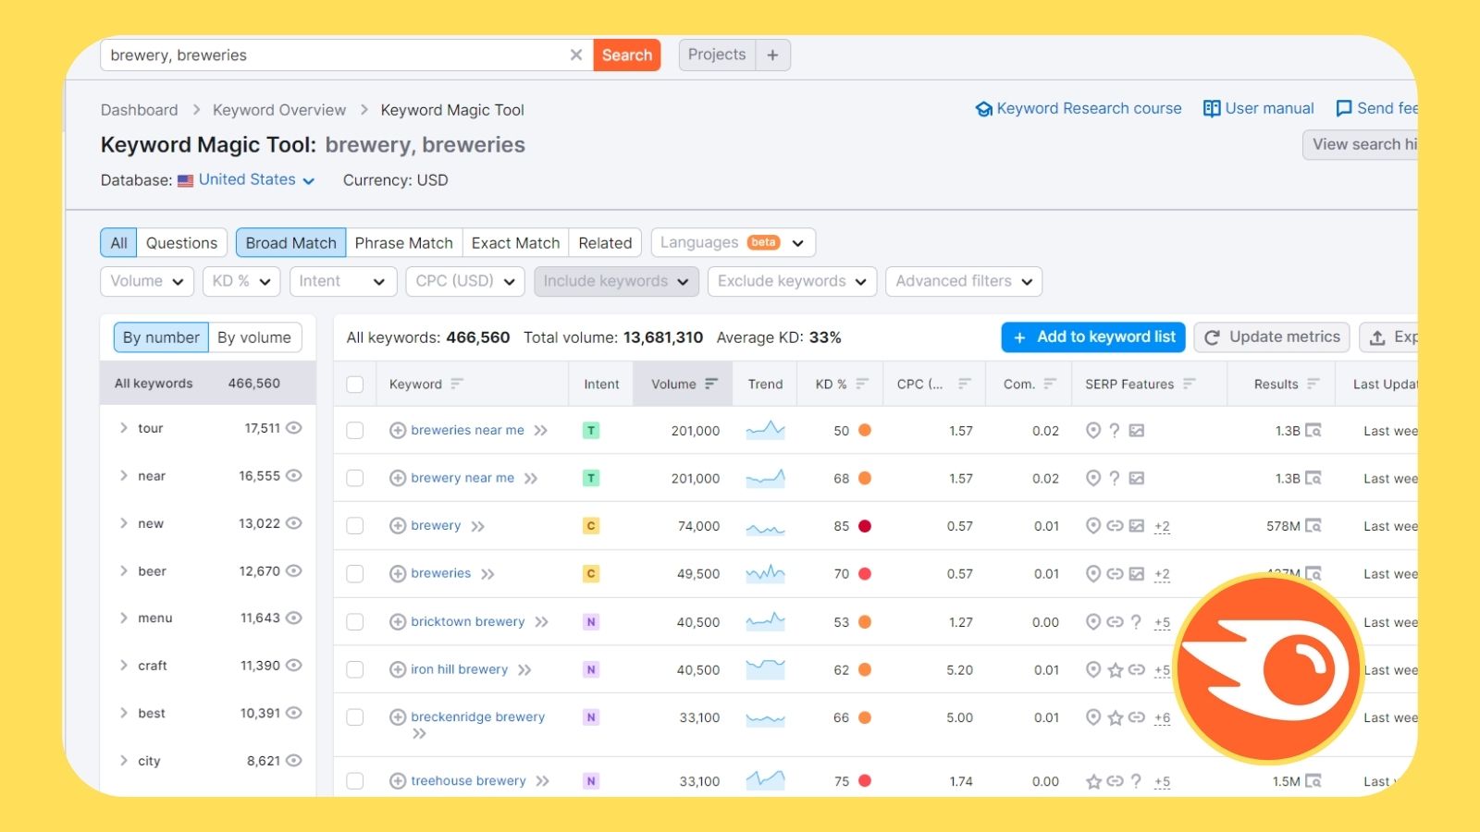
Task: Check the box for bricktown brewery
Action: tap(355, 622)
